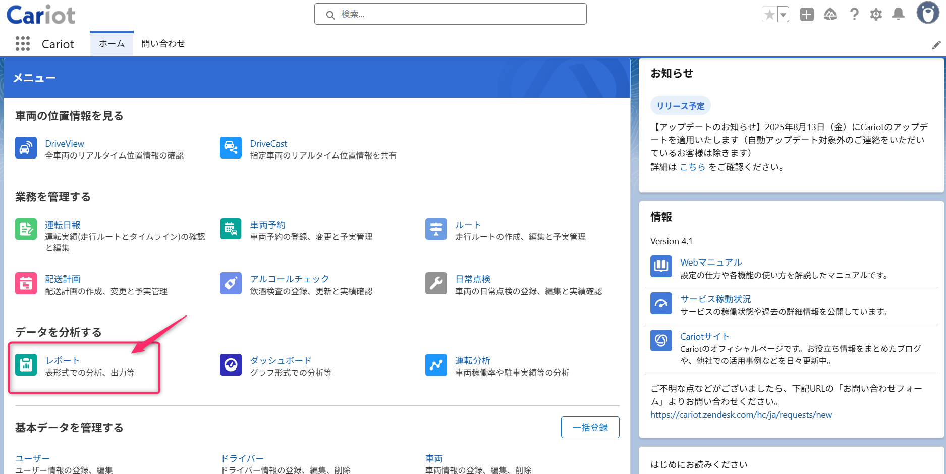Open the cariot.zendesk.com requests URL
Viewport: 946px width, 474px height.
pyautogui.click(x=741, y=415)
